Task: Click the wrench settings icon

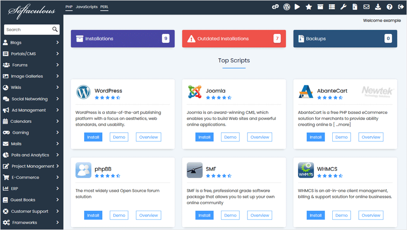Action: tap(344, 7)
